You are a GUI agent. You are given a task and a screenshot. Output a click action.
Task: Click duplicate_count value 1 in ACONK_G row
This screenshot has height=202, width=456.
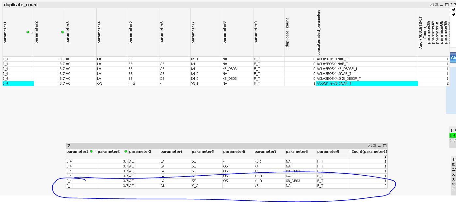click(x=300, y=83)
